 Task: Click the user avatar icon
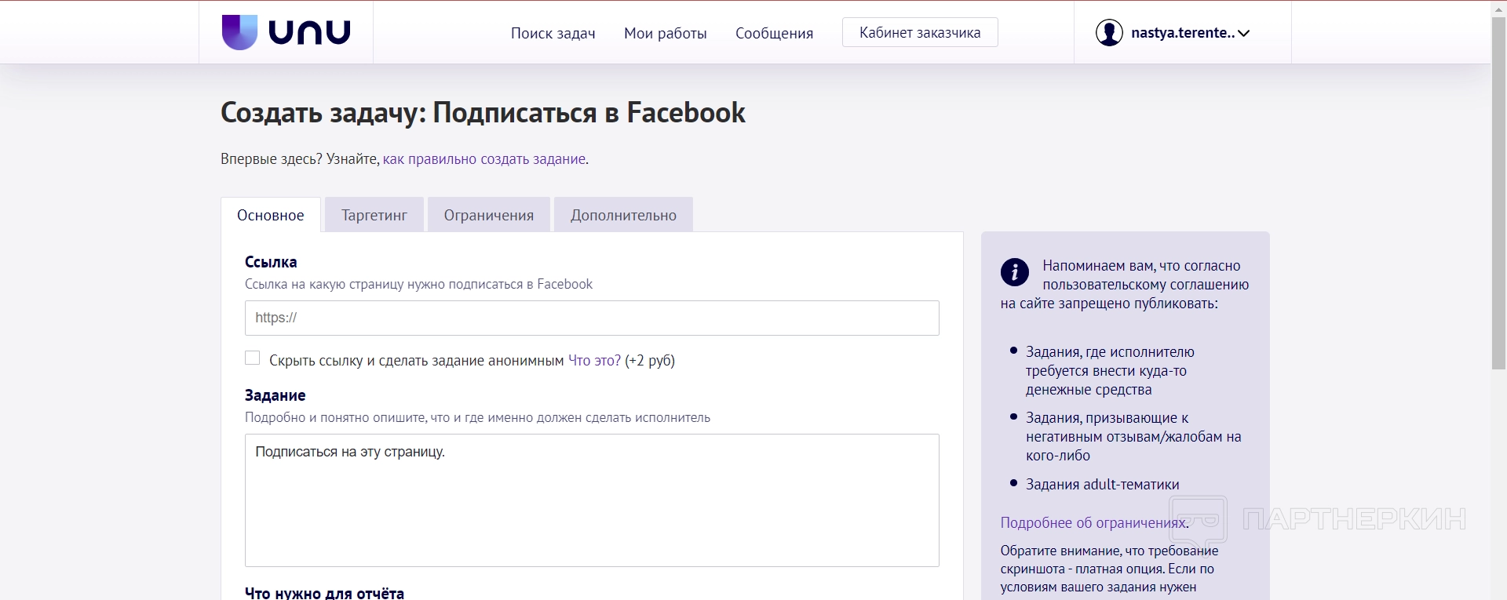1108,33
